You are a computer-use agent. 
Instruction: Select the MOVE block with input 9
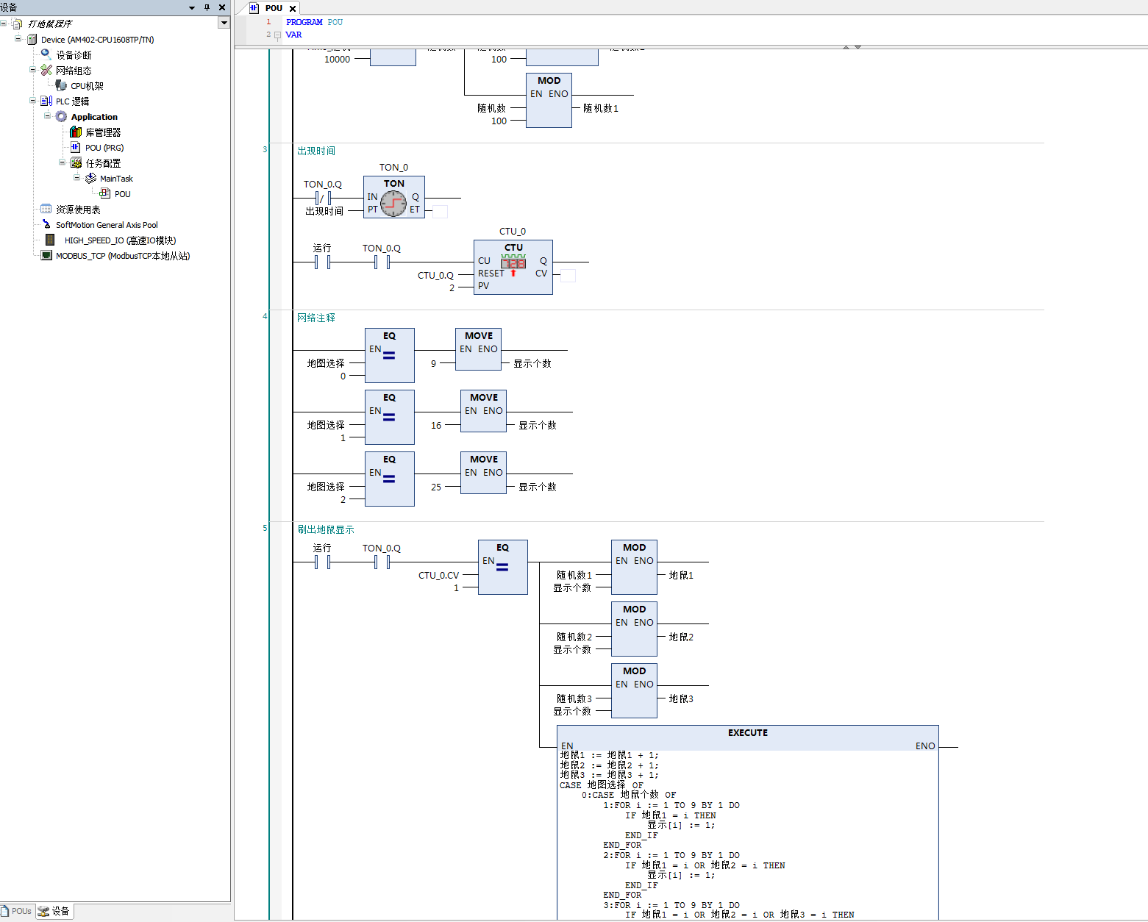[x=479, y=349]
